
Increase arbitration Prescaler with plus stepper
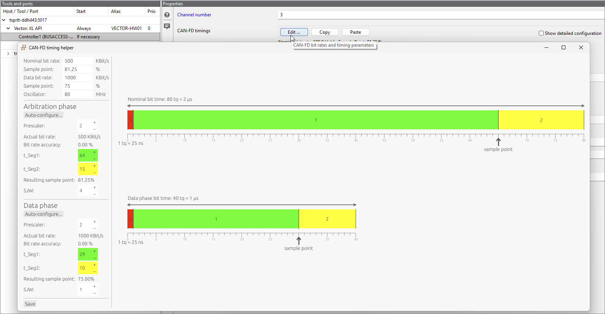tap(95, 123)
